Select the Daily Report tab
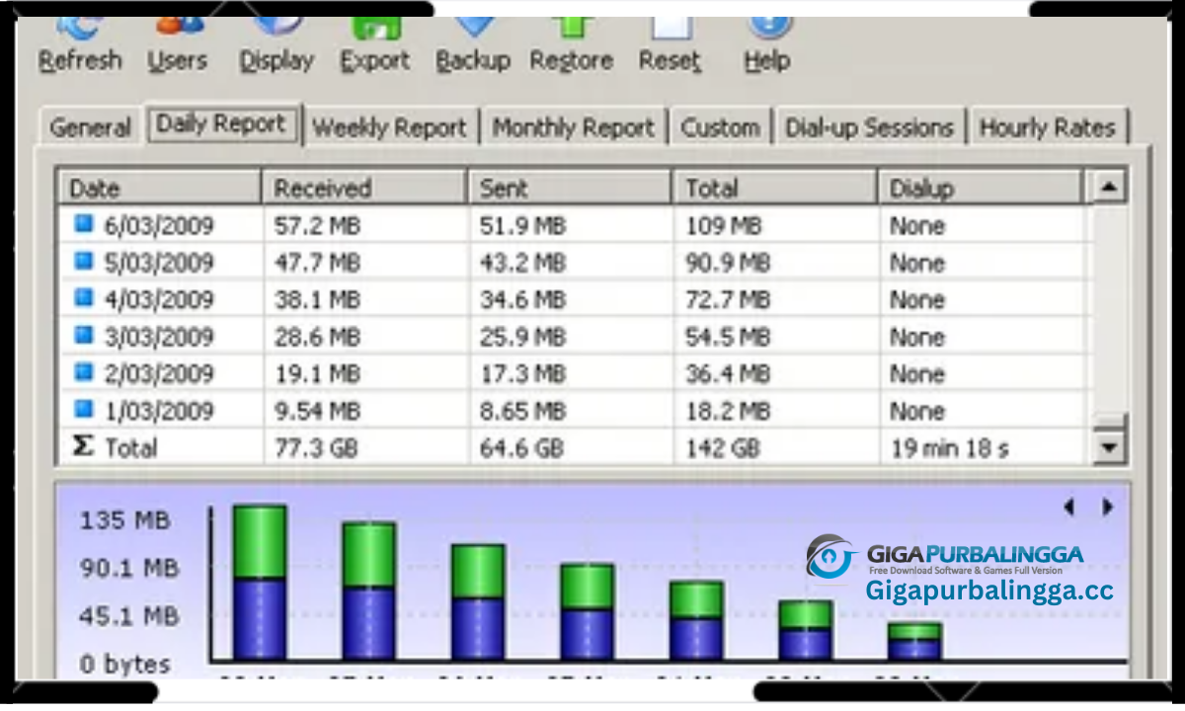Viewport: 1185px width, 711px height. 222,124
